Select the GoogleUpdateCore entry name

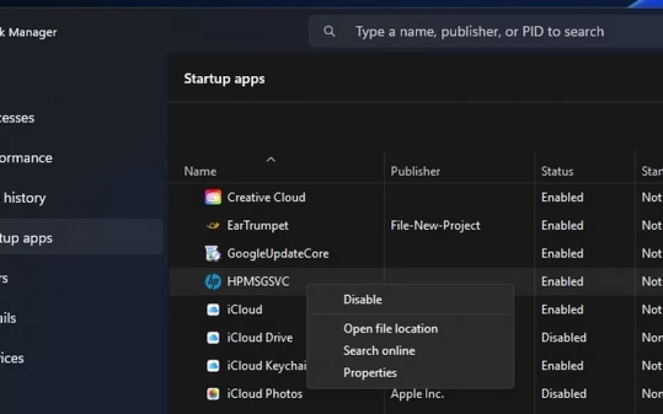pos(278,254)
